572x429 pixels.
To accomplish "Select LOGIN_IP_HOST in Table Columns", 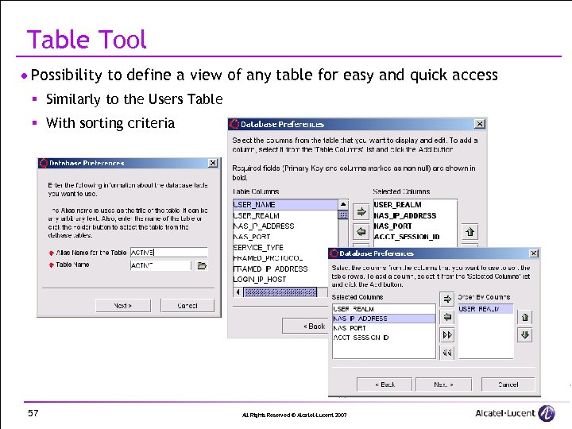I will pyautogui.click(x=281, y=280).
